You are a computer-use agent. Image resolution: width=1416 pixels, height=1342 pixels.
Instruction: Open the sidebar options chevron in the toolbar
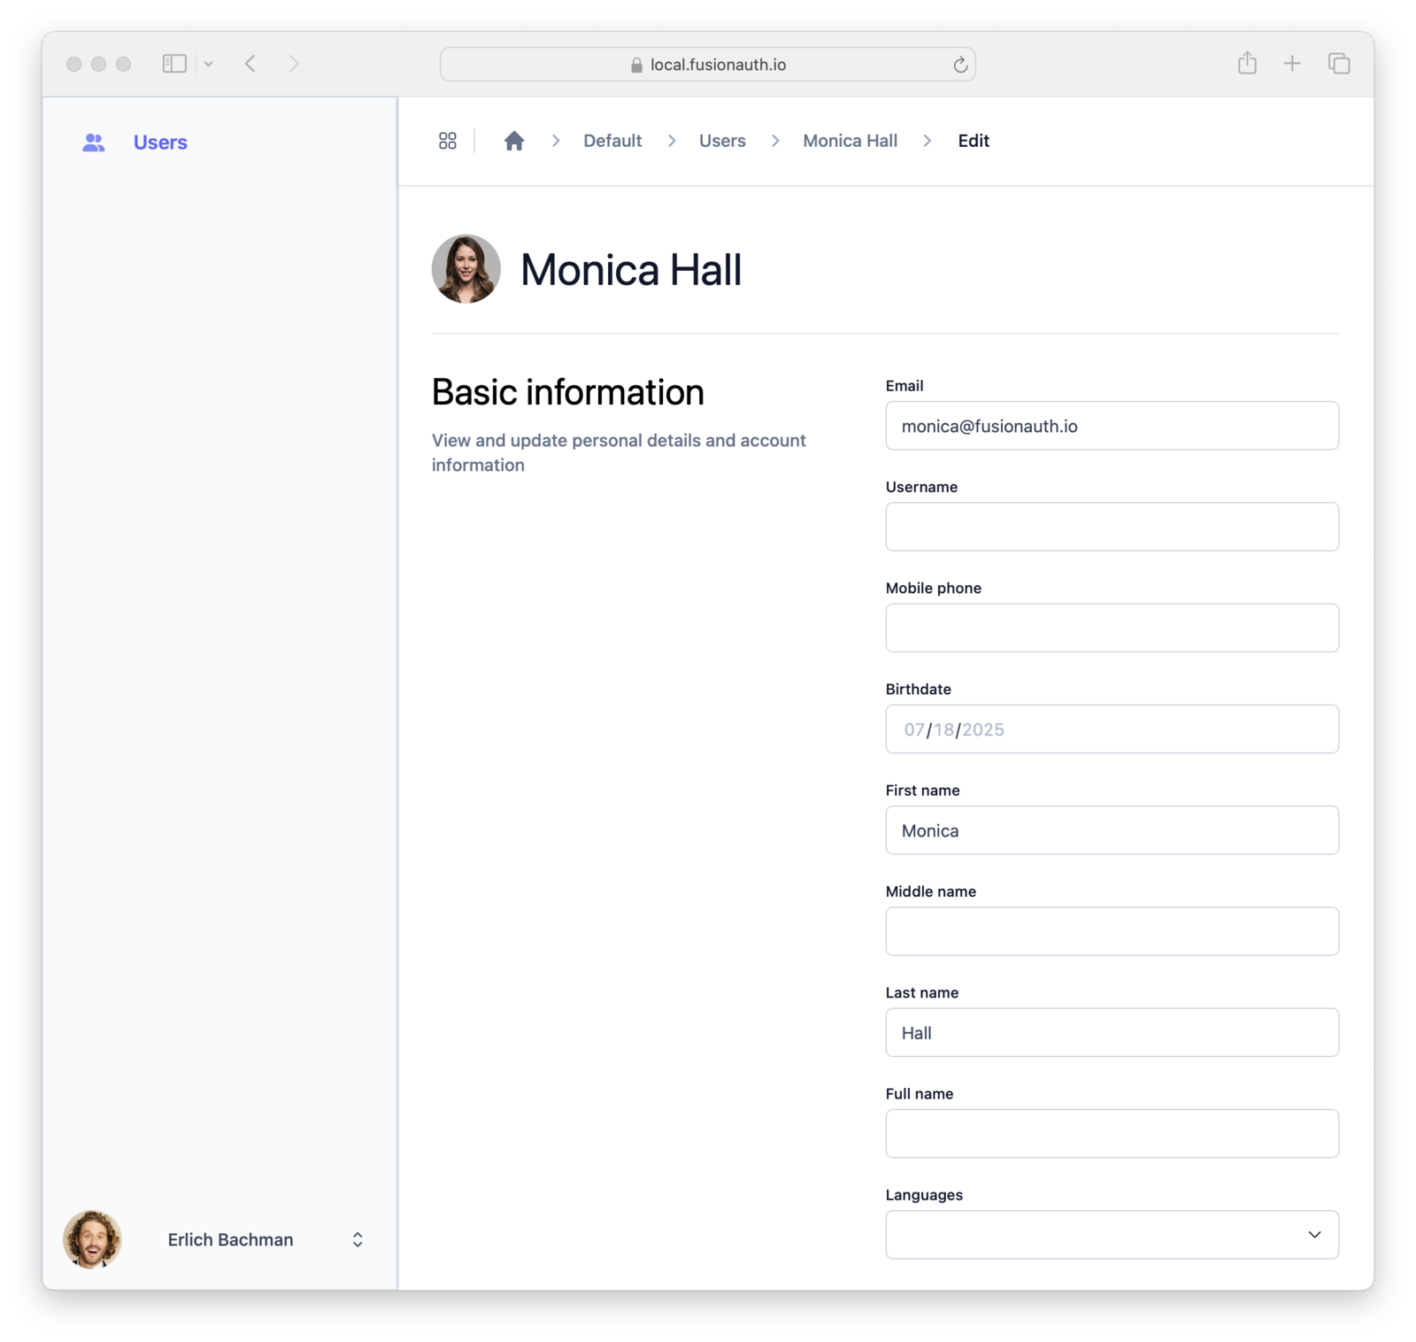209,63
